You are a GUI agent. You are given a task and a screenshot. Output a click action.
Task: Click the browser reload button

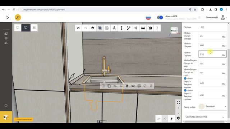pyautogui.click(x=14, y=10)
